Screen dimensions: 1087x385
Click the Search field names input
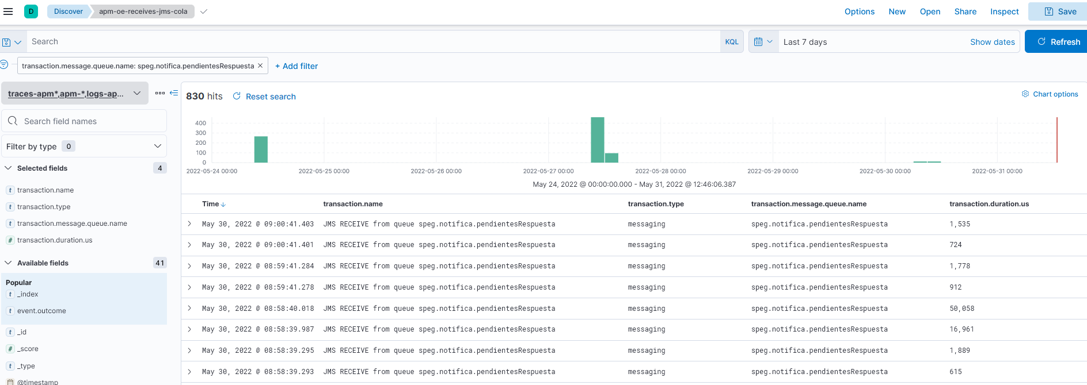click(x=84, y=121)
